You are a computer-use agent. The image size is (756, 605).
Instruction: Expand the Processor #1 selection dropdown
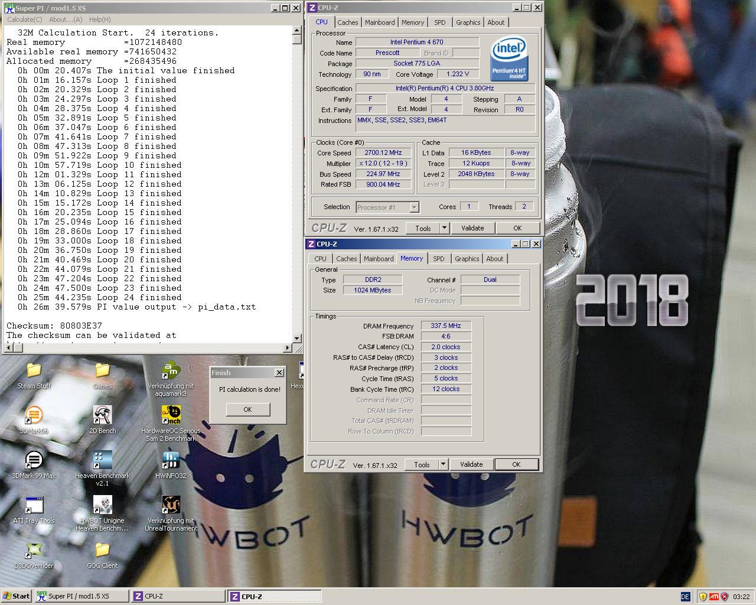coord(414,207)
